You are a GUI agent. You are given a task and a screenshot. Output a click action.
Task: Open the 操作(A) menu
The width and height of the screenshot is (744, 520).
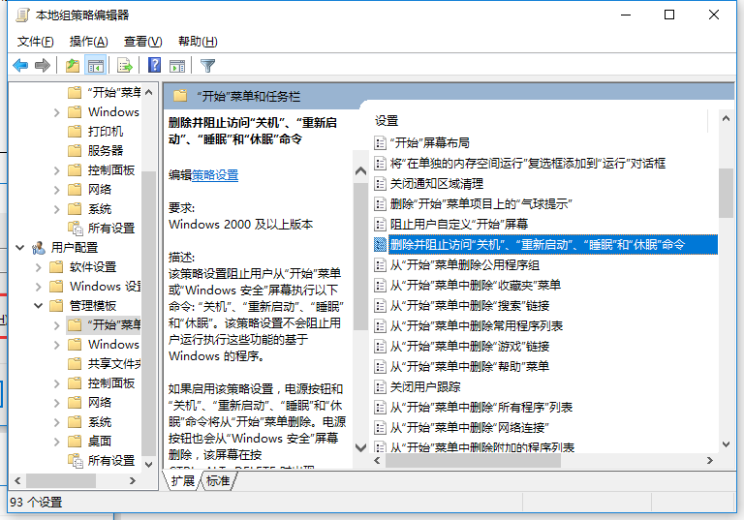tap(89, 42)
